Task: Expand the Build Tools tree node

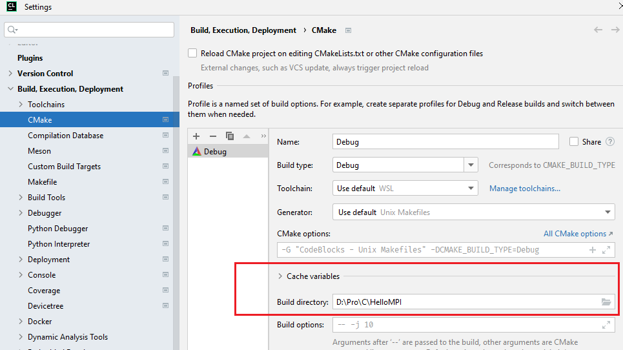Action: pyautogui.click(x=21, y=198)
